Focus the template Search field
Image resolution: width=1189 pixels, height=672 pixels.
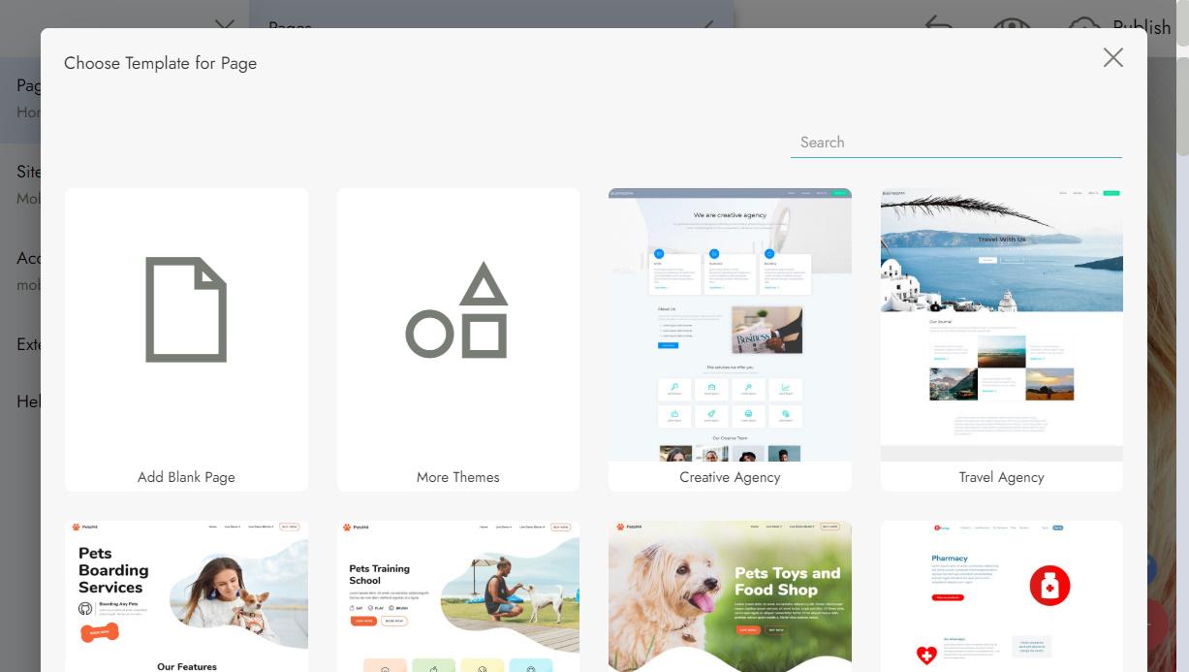point(955,143)
